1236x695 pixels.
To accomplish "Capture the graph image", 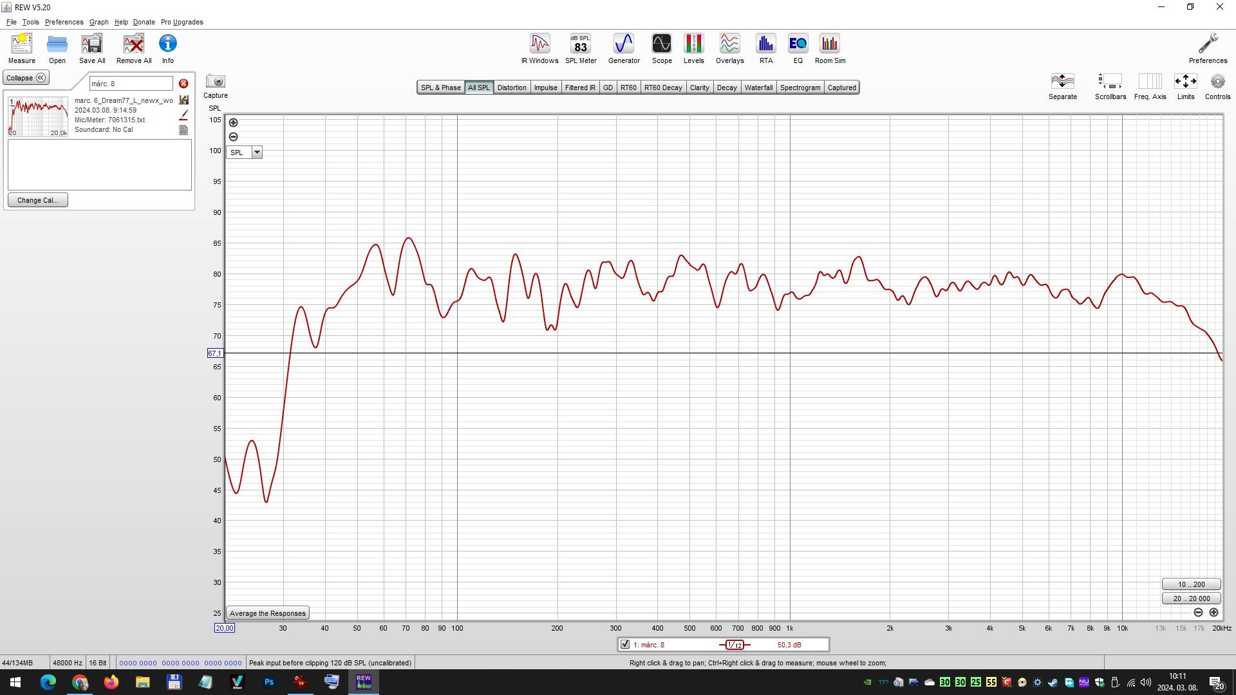I will (216, 86).
